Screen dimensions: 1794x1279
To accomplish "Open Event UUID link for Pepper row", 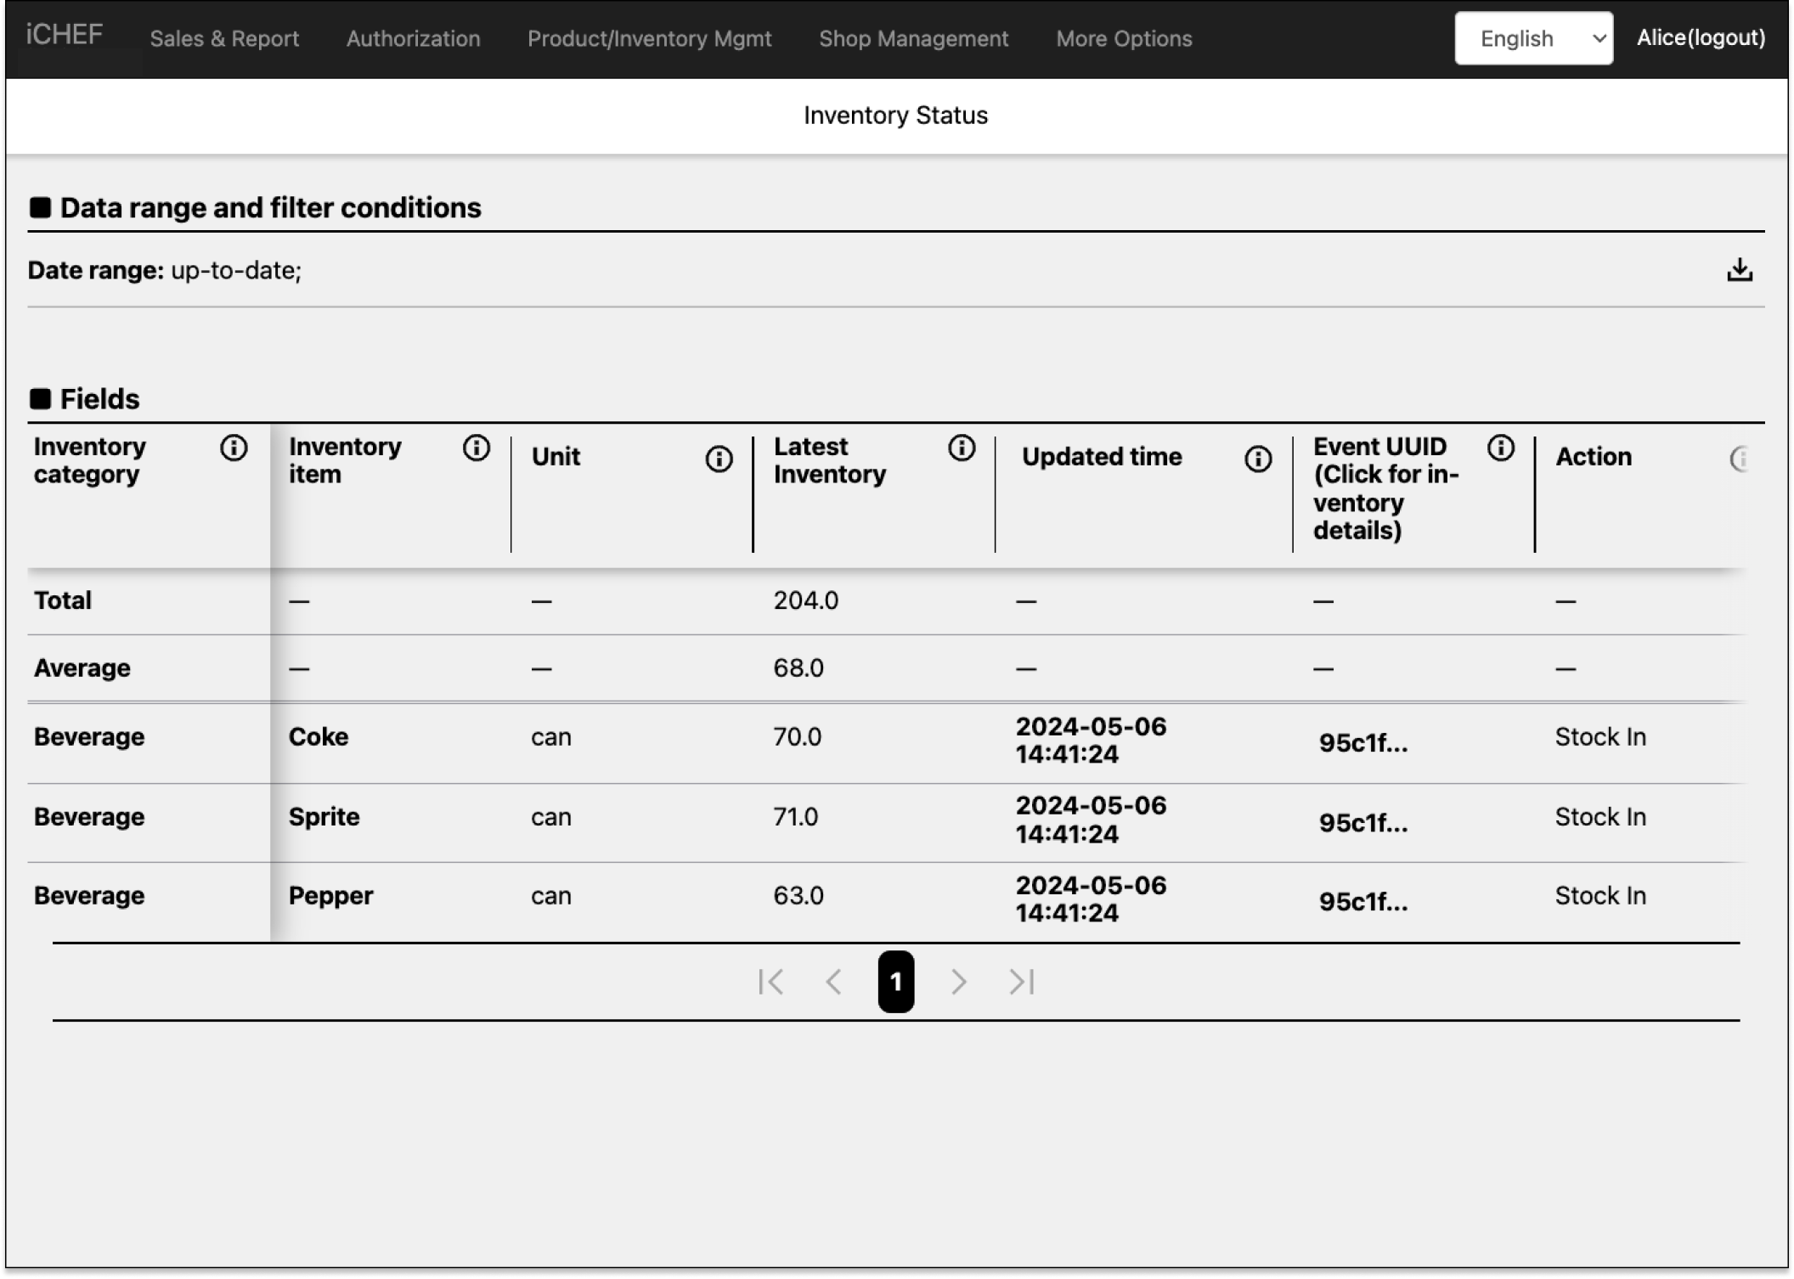I will pos(1362,902).
